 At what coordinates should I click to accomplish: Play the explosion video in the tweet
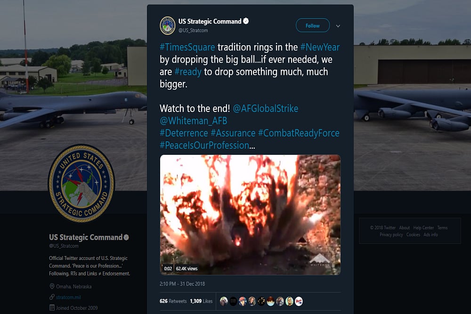(x=250, y=214)
